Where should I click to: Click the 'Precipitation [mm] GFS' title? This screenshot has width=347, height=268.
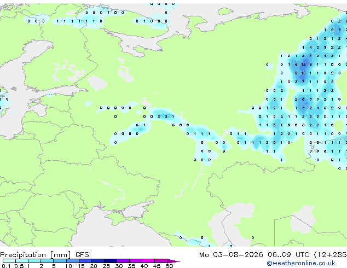44,255
